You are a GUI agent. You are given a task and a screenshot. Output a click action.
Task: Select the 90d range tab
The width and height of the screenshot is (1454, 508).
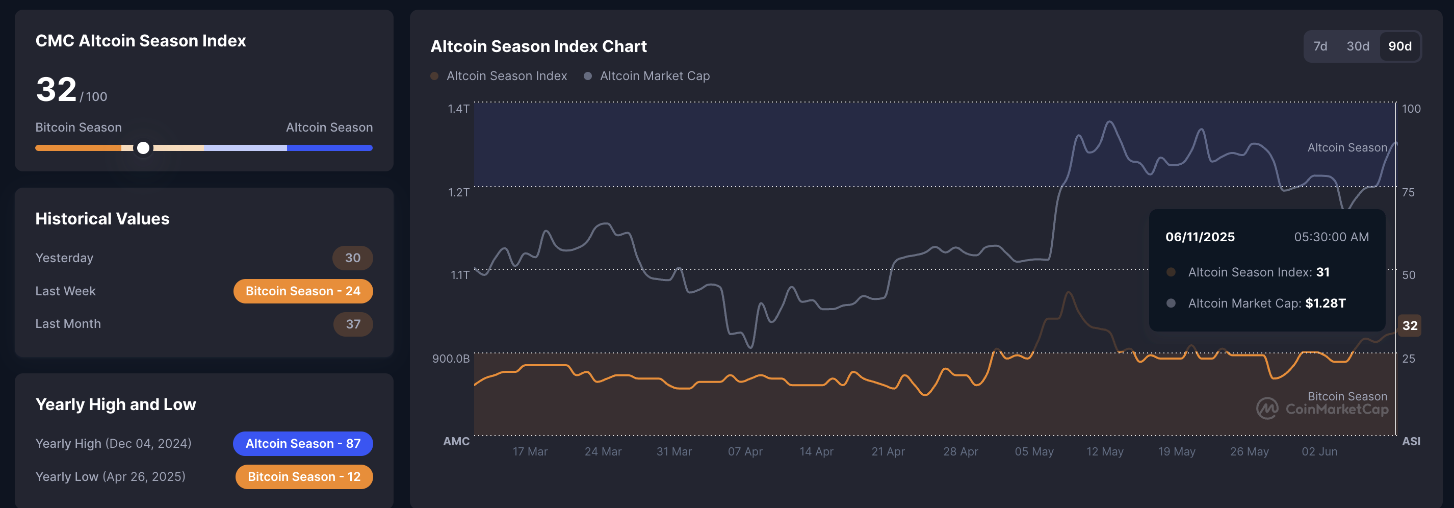(x=1400, y=46)
